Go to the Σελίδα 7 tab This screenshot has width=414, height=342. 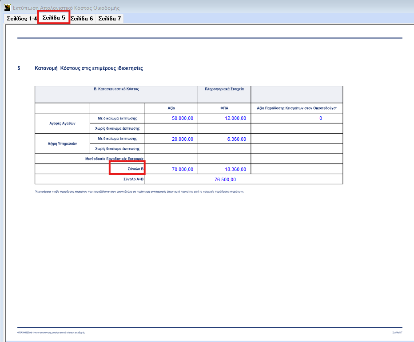(109, 19)
